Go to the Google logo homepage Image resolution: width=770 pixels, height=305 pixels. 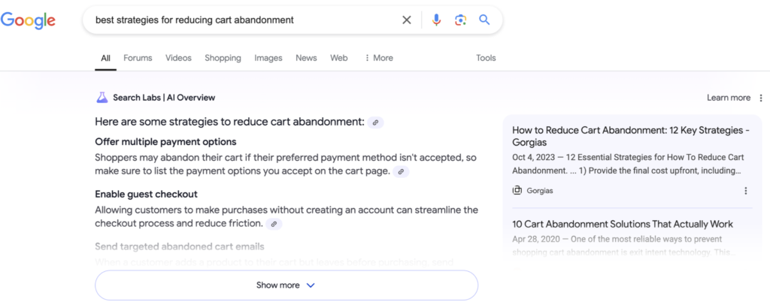(28, 20)
